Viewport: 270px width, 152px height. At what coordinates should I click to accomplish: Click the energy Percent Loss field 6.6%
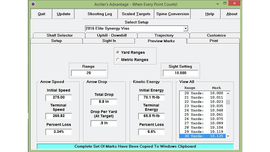(x=151, y=132)
